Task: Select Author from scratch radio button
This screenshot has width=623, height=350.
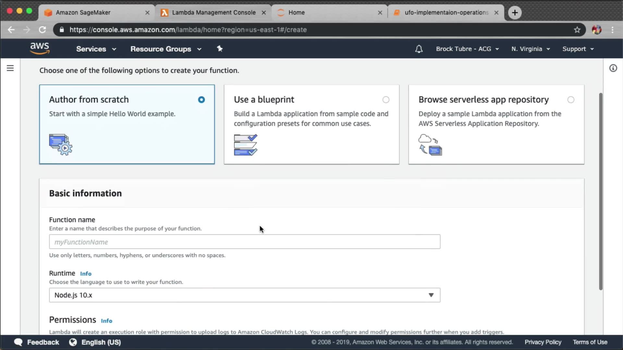Action: point(201,100)
